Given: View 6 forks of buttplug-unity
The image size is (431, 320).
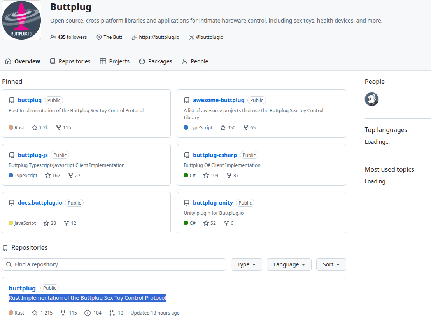Looking at the screenshot, I should 229,223.
